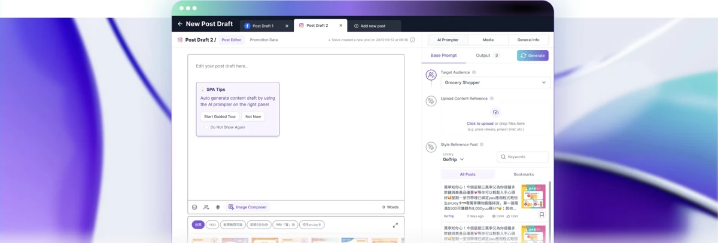Expand the Grocery Shopper audience dropdown
Screen dimensions: 718x243
point(495,82)
